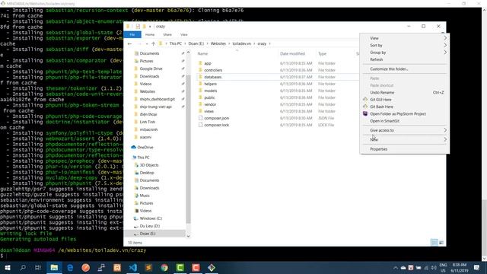Select the views folder icon
Image resolution: width=487 pixels, height=274 pixels.
click(200, 111)
